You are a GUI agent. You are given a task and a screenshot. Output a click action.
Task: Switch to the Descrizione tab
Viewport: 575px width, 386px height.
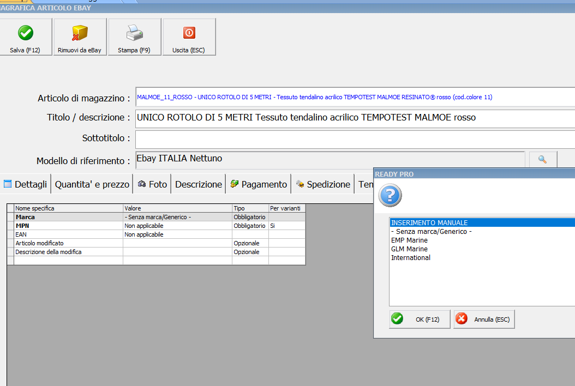coord(199,184)
